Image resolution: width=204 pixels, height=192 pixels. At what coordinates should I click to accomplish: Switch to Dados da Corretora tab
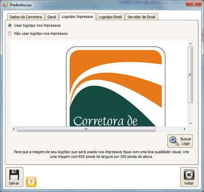click(x=26, y=17)
